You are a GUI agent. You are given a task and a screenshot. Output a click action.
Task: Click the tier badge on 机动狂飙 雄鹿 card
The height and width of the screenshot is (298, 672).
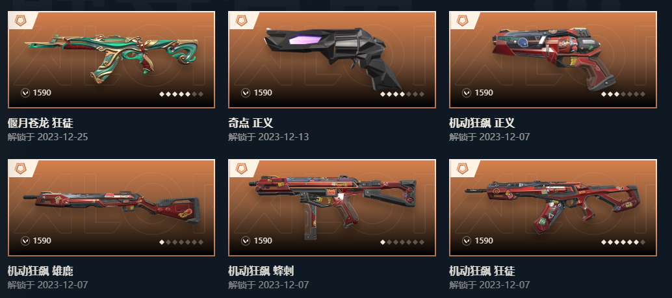point(21,168)
